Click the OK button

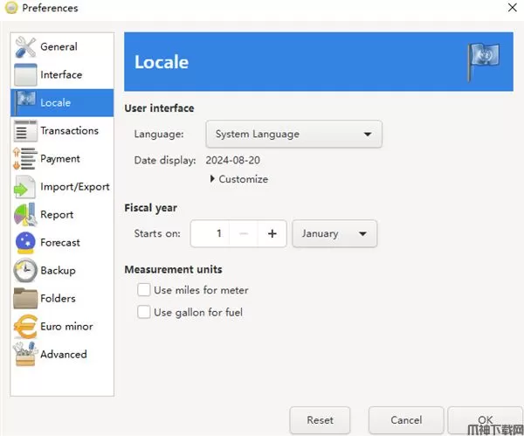(x=486, y=420)
